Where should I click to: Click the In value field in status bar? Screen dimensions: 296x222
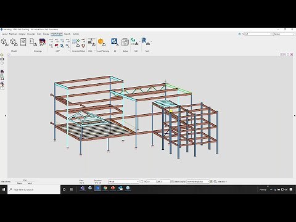[152, 181]
